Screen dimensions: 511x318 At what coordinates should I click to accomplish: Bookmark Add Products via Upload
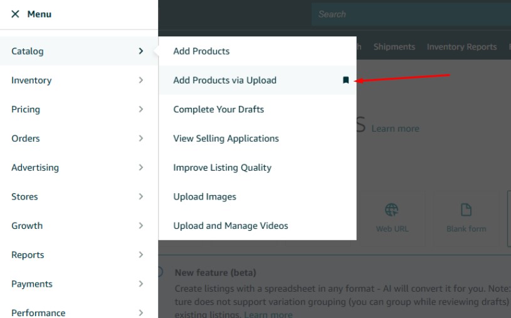[x=345, y=80]
